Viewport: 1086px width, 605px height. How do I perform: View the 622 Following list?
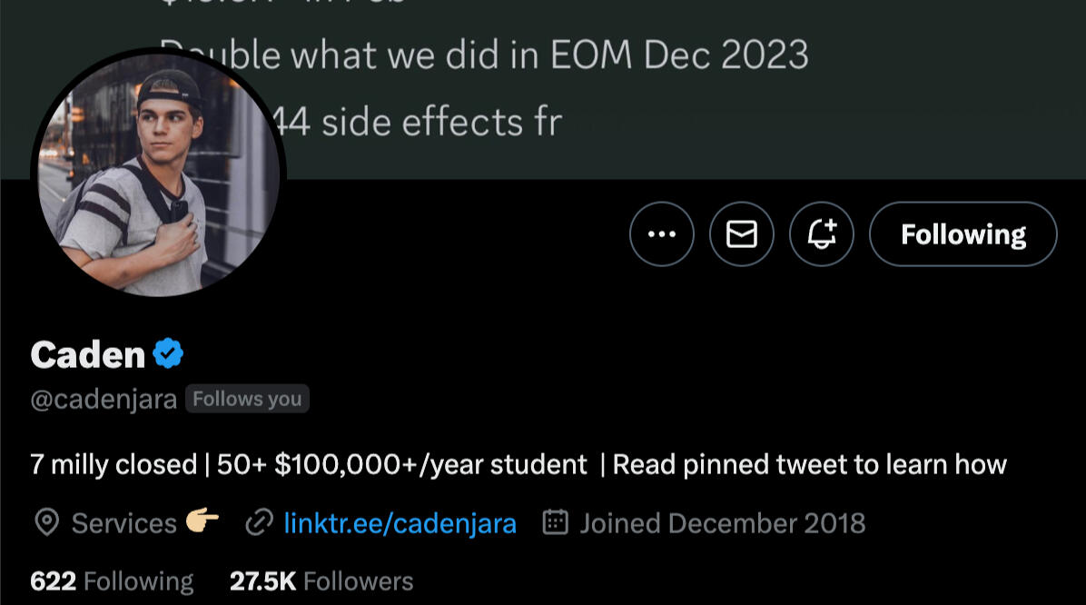112,581
